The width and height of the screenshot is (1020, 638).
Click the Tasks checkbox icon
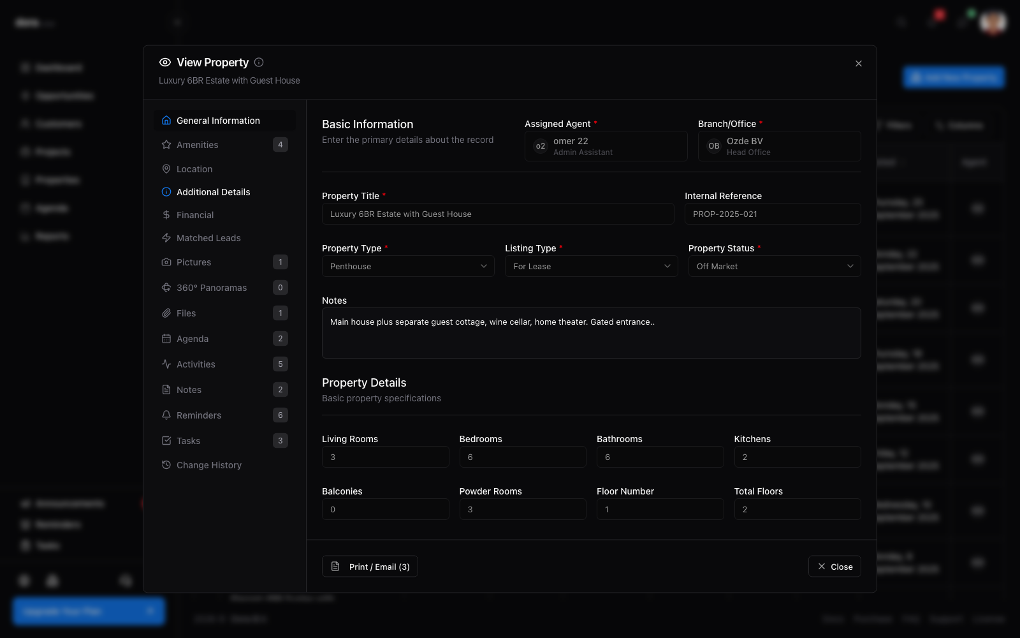tap(166, 441)
